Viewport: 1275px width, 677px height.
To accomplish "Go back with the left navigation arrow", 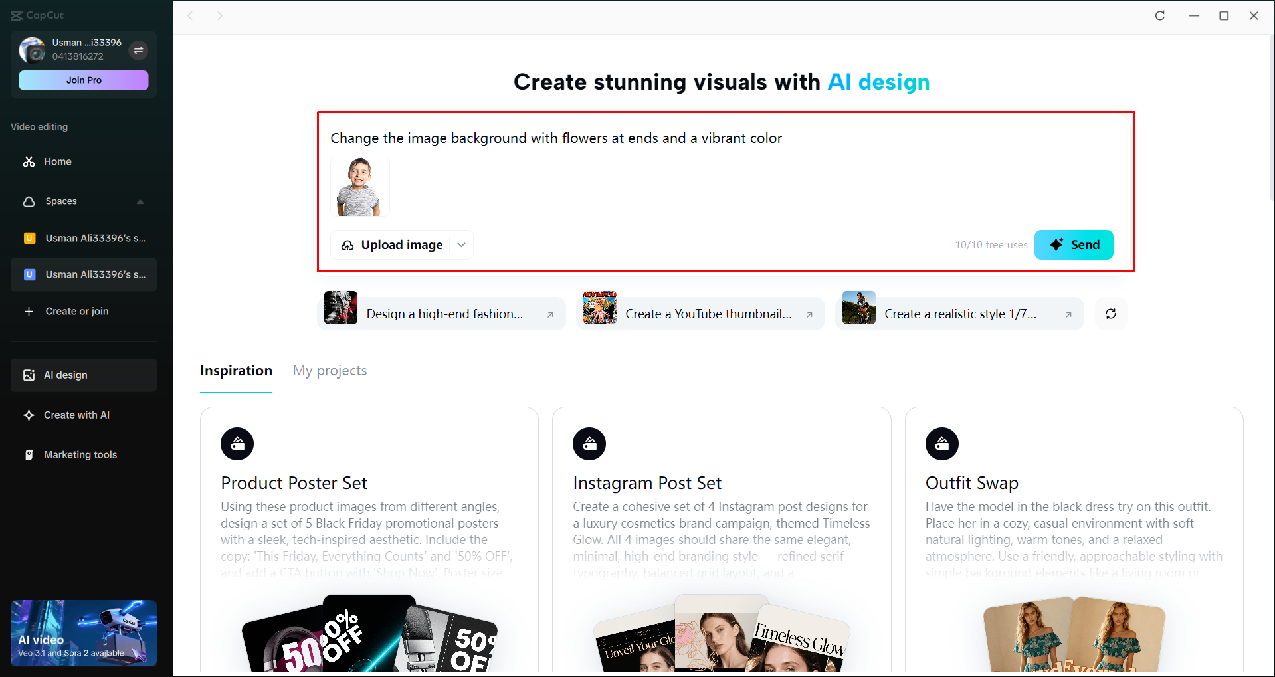I will [190, 15].
